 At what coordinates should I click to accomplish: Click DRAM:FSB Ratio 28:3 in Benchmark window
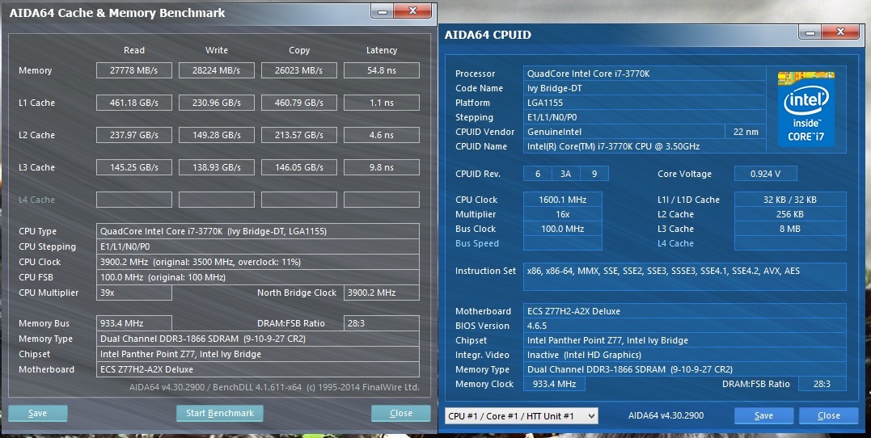382,323
